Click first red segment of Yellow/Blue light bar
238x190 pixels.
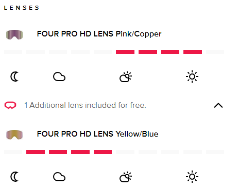pos(36,152)
